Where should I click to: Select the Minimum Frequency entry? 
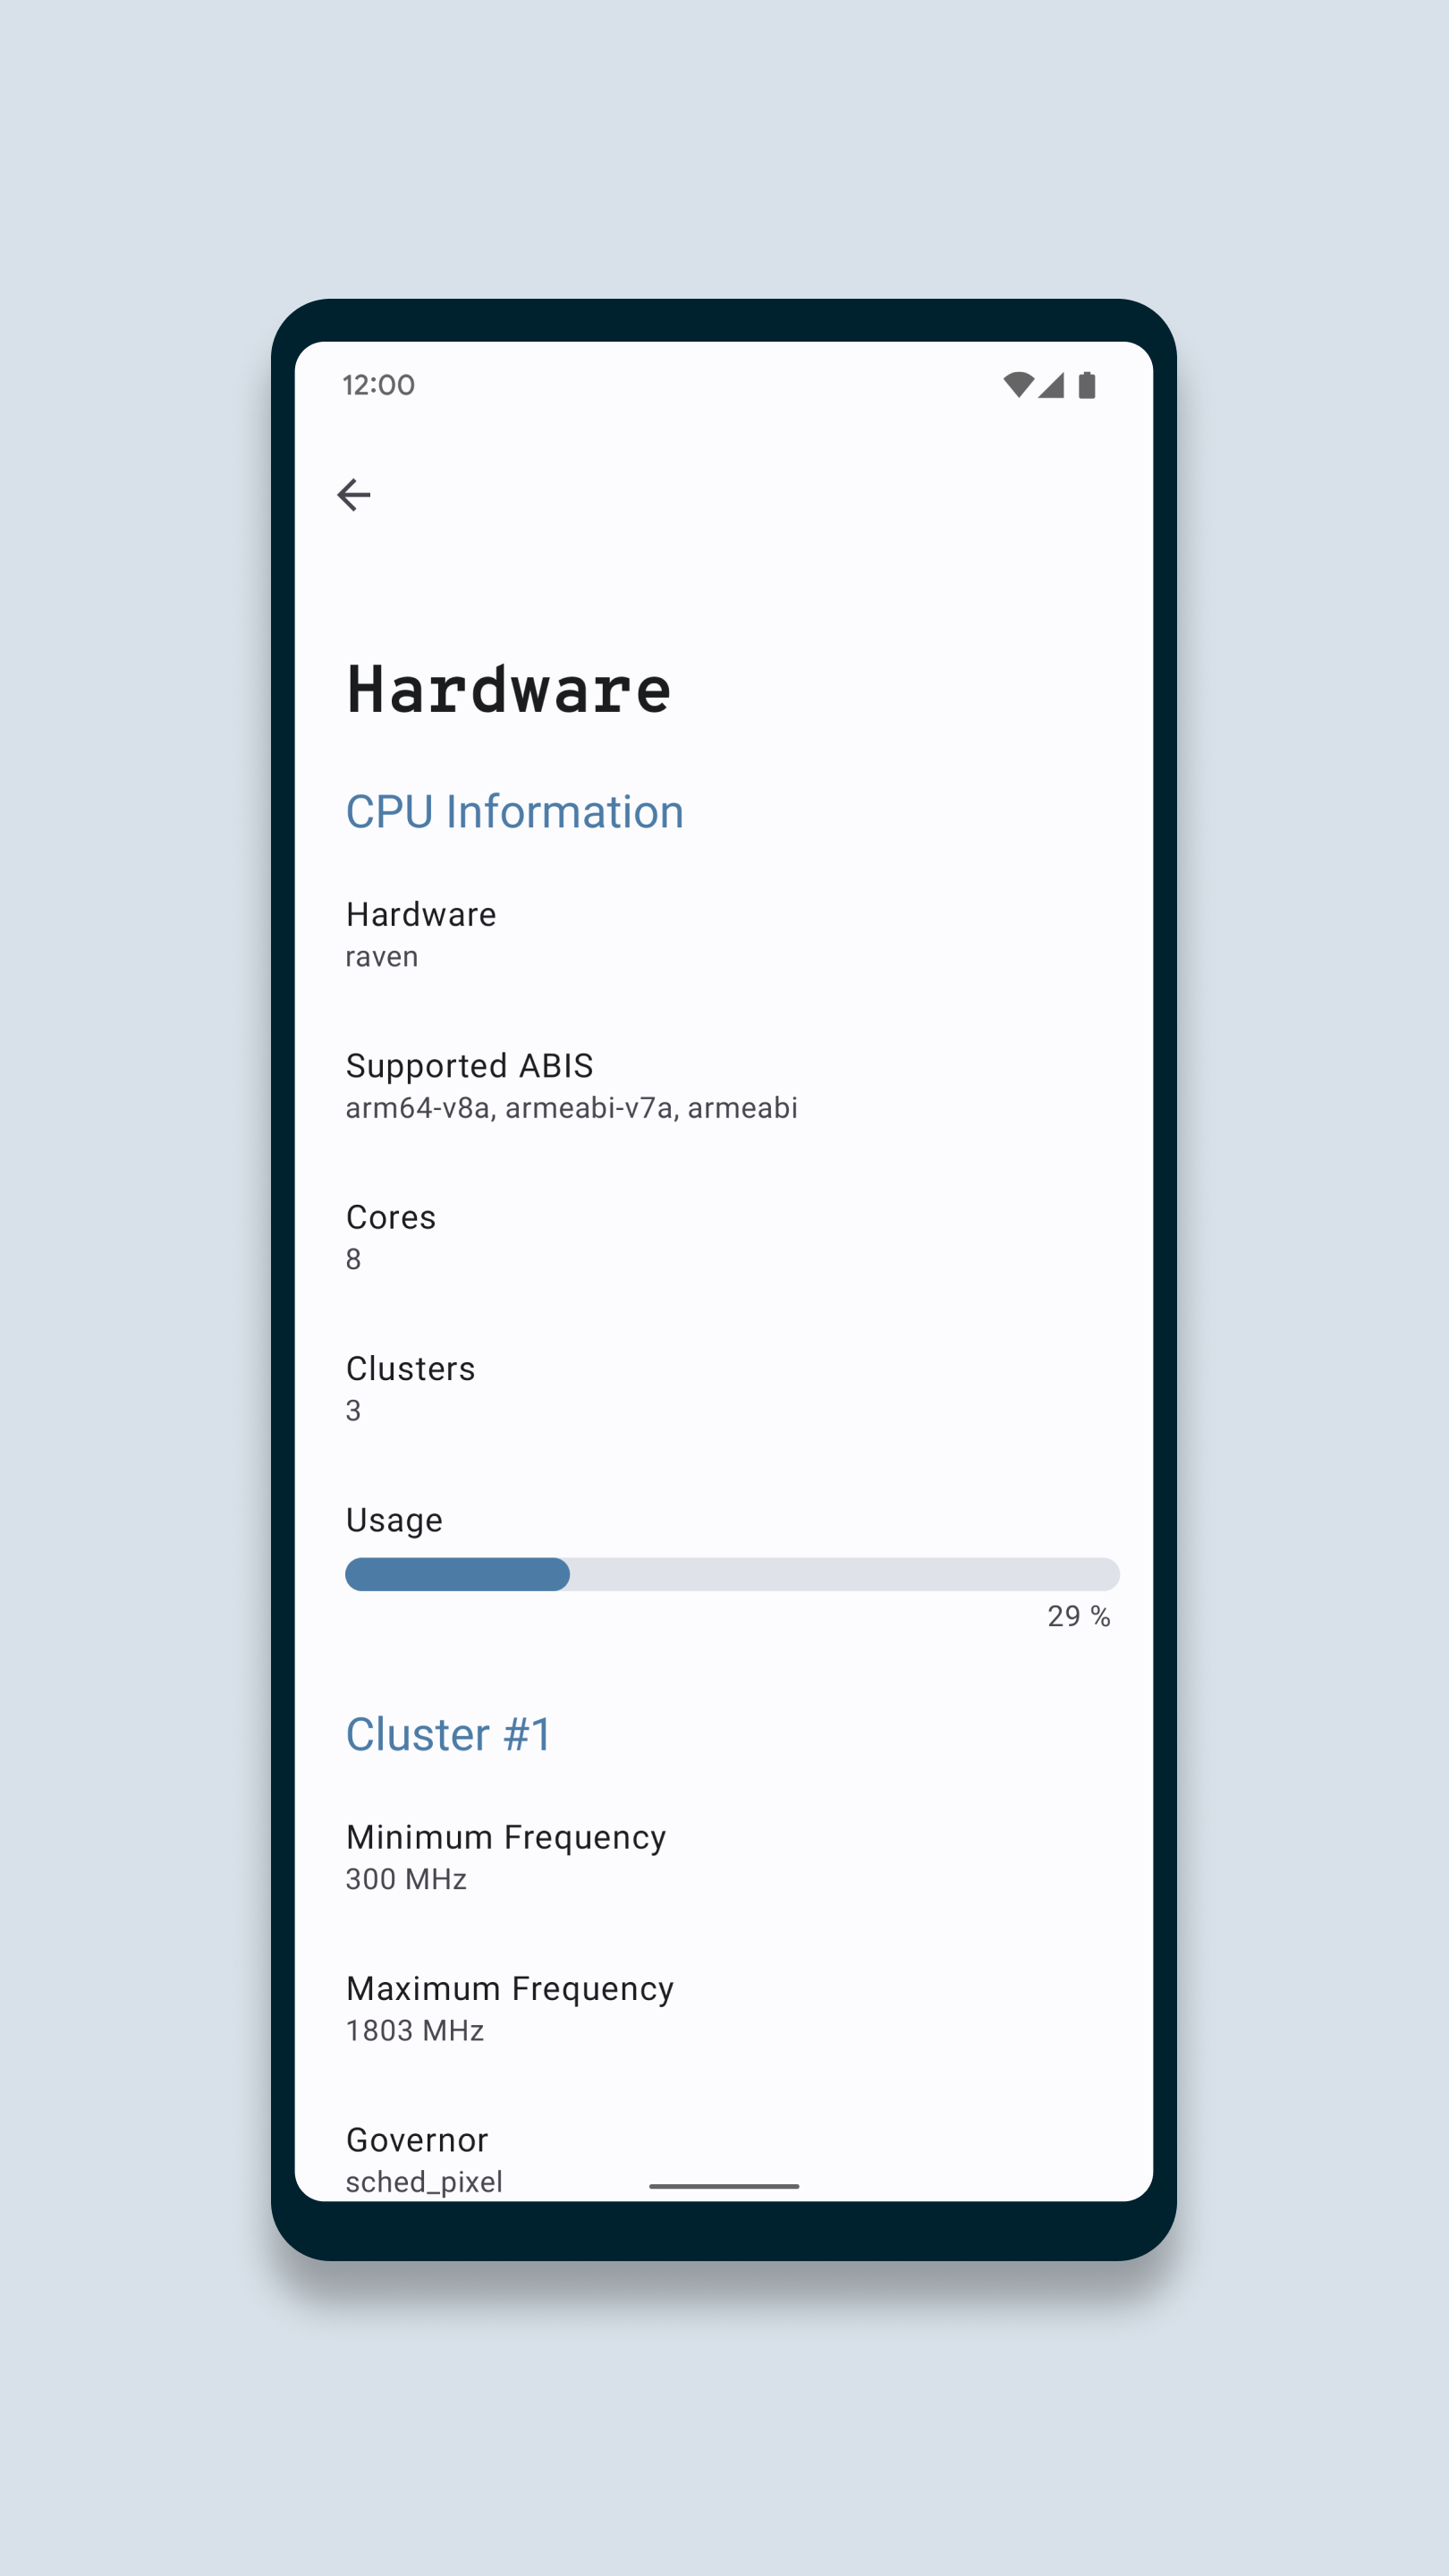[x=506, y=1857]
